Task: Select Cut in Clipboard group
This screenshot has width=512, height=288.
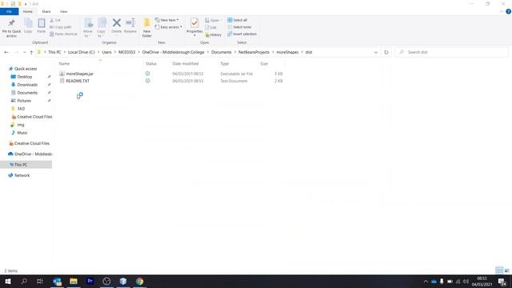Action: click(x=55, y=20)
